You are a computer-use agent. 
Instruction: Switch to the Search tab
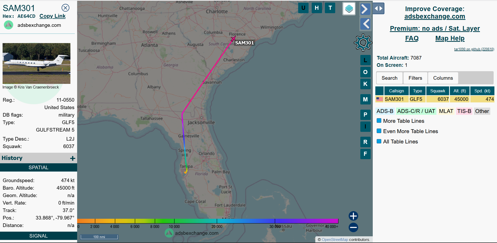click(389, 78)
